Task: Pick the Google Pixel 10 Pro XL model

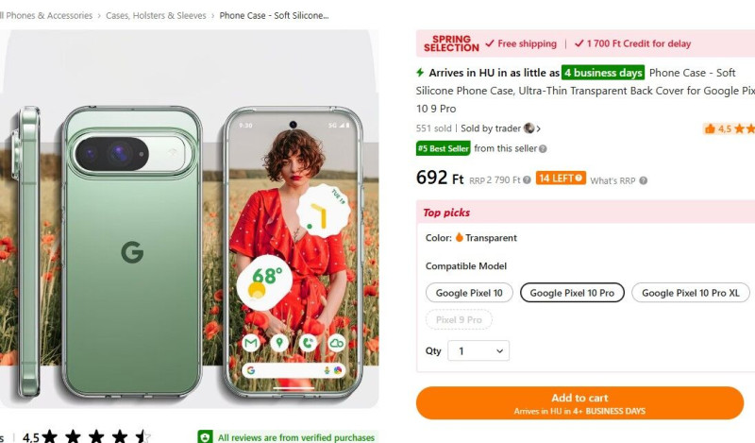Action: (690, 293)
